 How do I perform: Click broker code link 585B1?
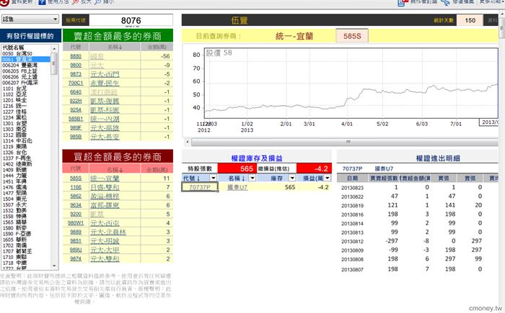[76, 119]
